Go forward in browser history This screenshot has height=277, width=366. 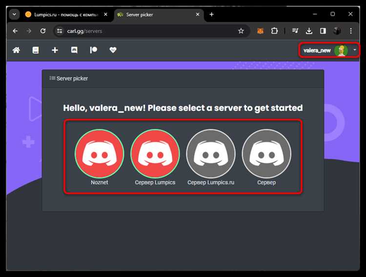(x=29, y=31)
